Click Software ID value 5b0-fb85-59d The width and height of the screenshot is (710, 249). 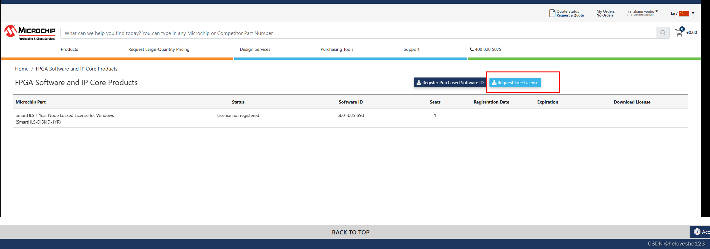pyautogui.click(x=350, y=115)
